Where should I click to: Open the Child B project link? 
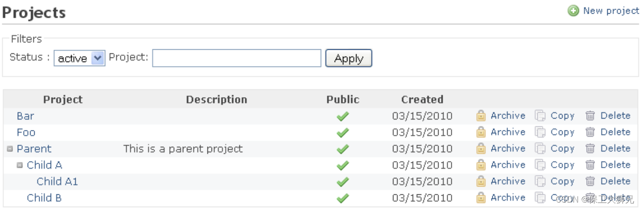click(x=44, y=198)
